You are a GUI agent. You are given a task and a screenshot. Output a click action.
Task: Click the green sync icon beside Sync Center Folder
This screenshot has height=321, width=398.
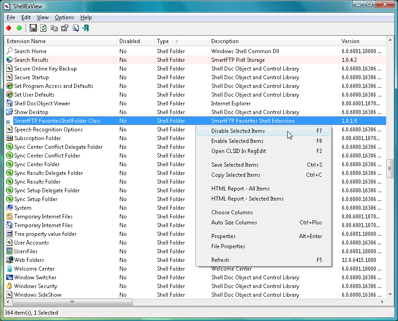(x=10, y=164)
